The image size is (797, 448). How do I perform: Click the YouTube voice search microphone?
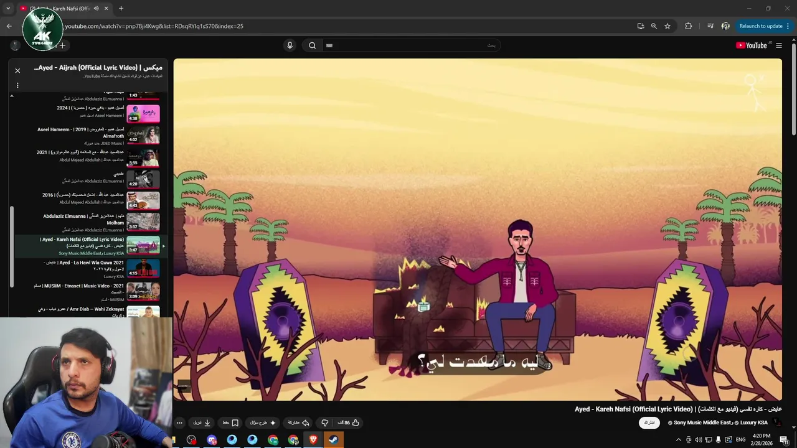pyautogui.click(x=290, y=45)
